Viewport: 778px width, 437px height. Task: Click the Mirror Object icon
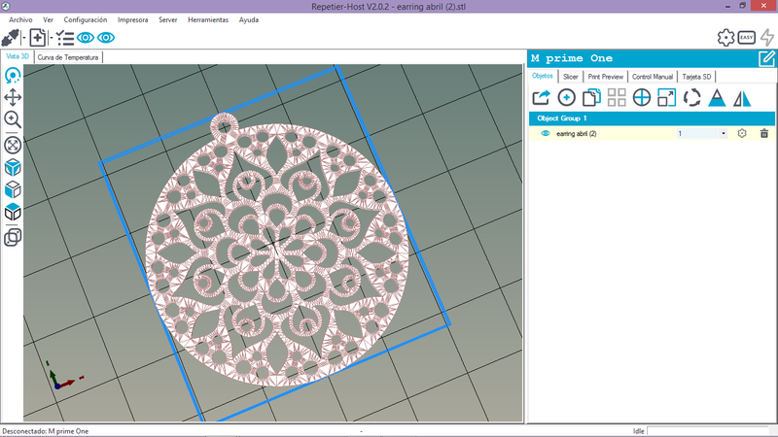tap(742, 97)
